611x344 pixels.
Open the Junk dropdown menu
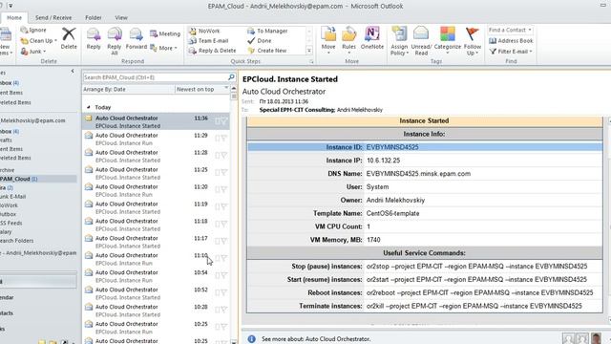34,51
